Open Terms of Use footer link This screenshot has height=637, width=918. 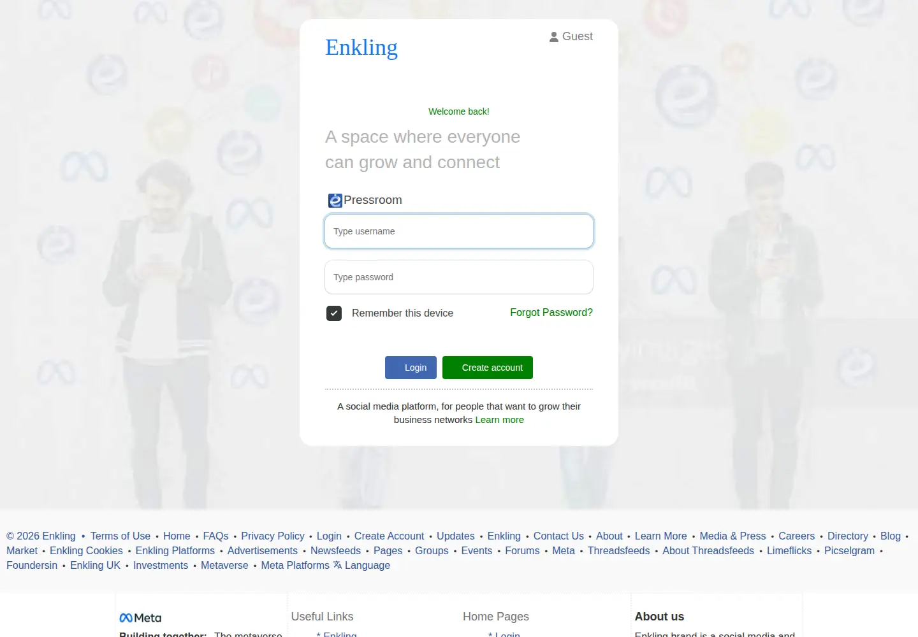coord(120,536)
